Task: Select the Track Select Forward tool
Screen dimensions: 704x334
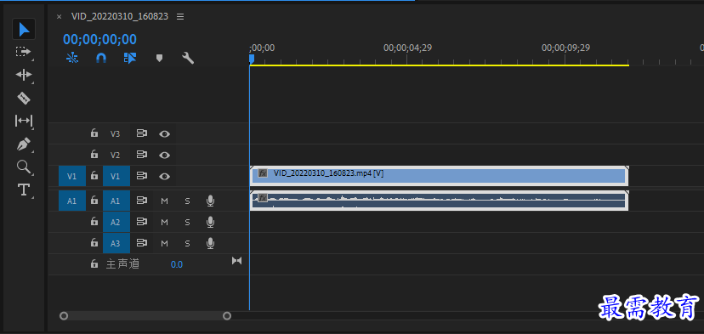Action: [x=22, y=52]
